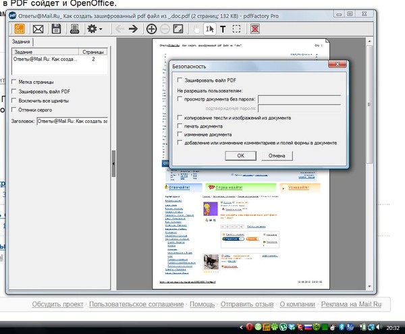
Task: Click the Страницы column header
Action: (x=93, y=52)
